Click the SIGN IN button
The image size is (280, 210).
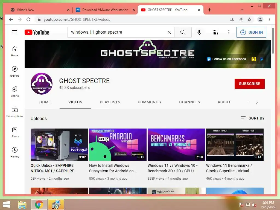251,32
